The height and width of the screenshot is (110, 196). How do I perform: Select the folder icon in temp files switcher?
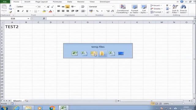tap(102, 53)
